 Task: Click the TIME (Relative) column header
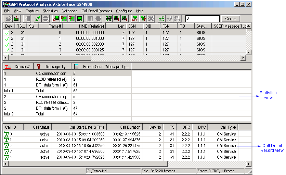(84, 26)
